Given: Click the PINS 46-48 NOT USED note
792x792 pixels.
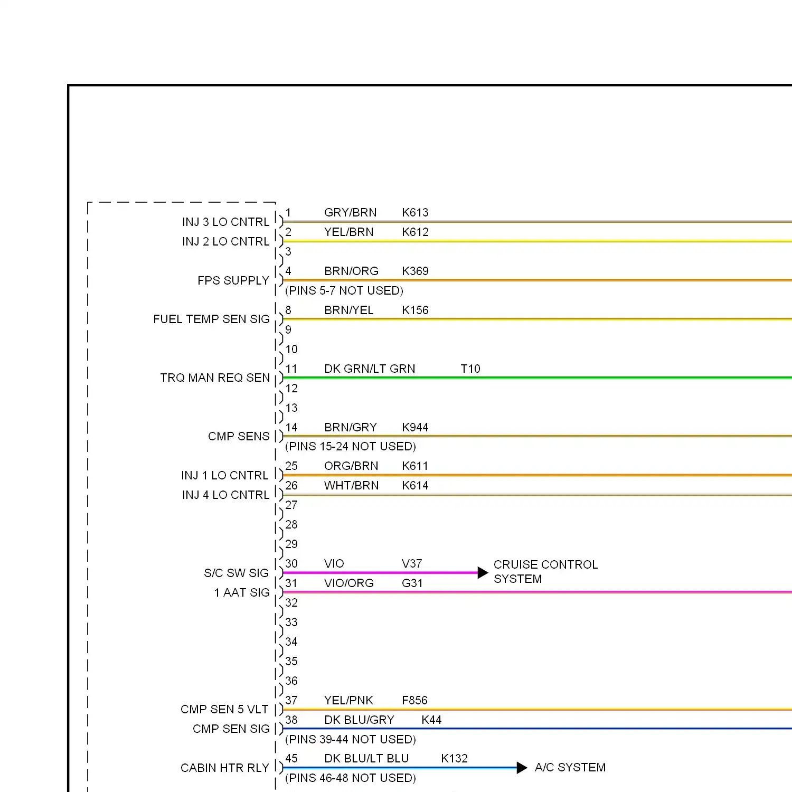Looking at the screenshot, I should click(x=351, y=778).
